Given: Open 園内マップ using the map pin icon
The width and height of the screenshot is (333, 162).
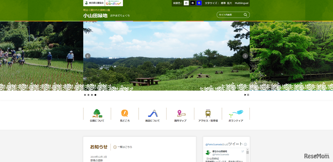Looking at the screenshot, I should (180, 113).
